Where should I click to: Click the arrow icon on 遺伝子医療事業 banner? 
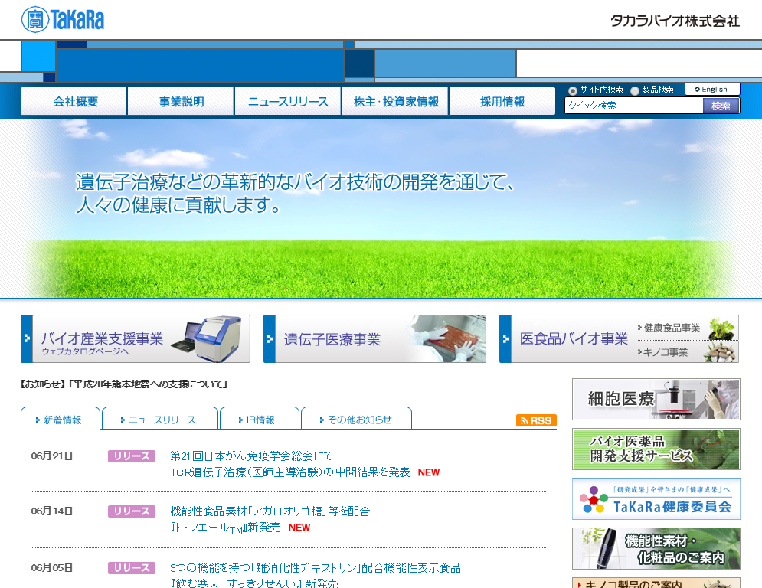[270, 338]
